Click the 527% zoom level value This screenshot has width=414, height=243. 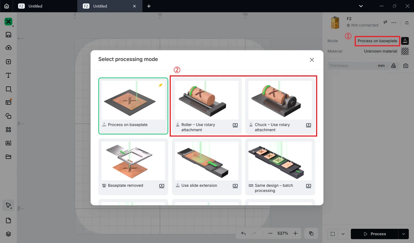pyautogui.click(x=283, y=233)
